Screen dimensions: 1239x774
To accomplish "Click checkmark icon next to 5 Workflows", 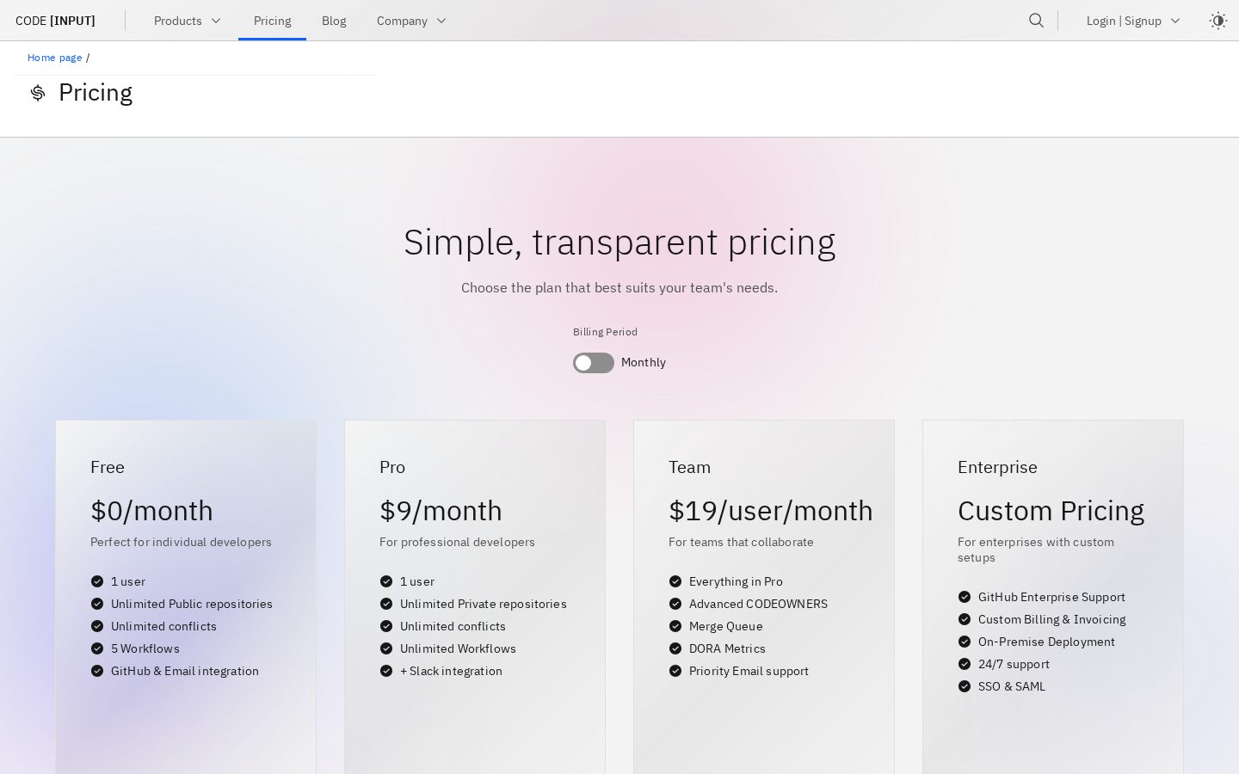I will 97,648.
